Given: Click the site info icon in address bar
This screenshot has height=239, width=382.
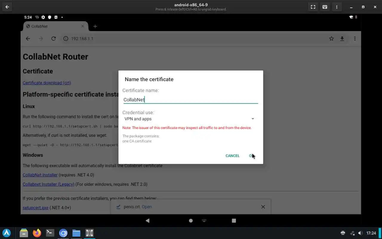Looking at the screenshot, I should coord(66,39).
